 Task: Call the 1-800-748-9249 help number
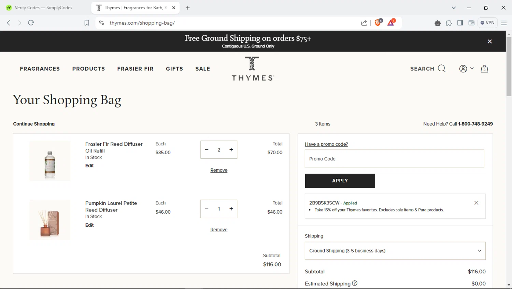coord(475,124)
